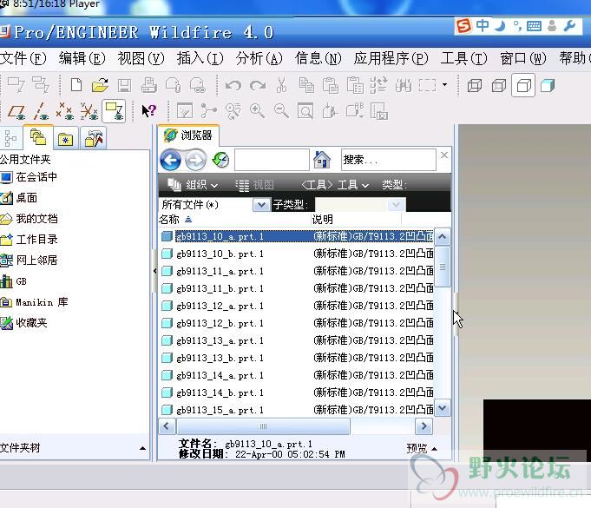Switch to Connections navigator tab
The width and height of the screenshot is (591, 508).
pyautogui.click(x=94, y=138)
